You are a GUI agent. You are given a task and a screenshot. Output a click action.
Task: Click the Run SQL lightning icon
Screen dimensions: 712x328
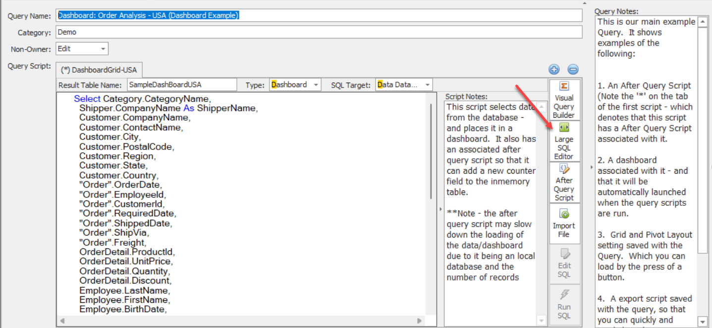coord(564,303)
